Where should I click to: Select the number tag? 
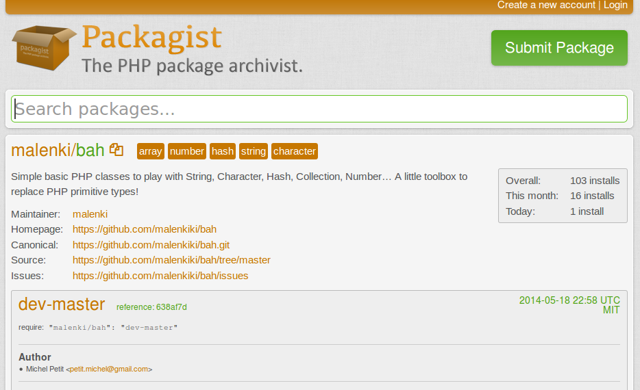click(187, 151)
